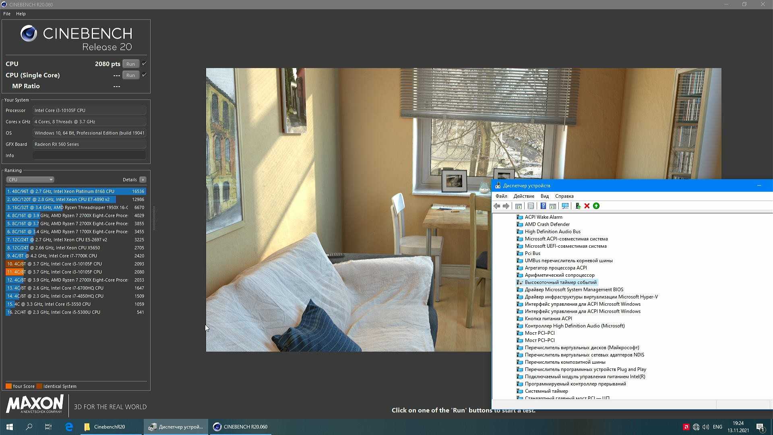Viewport: 773px width, 435px height.
Task: Open the CPU ranking dropdown
Action: pos(30,180)
